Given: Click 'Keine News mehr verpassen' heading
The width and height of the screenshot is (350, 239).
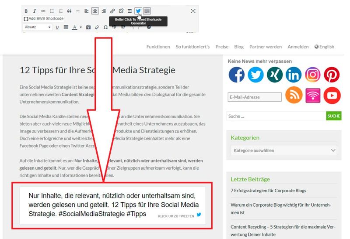Looking at the screenshot, I should (259, 61).
